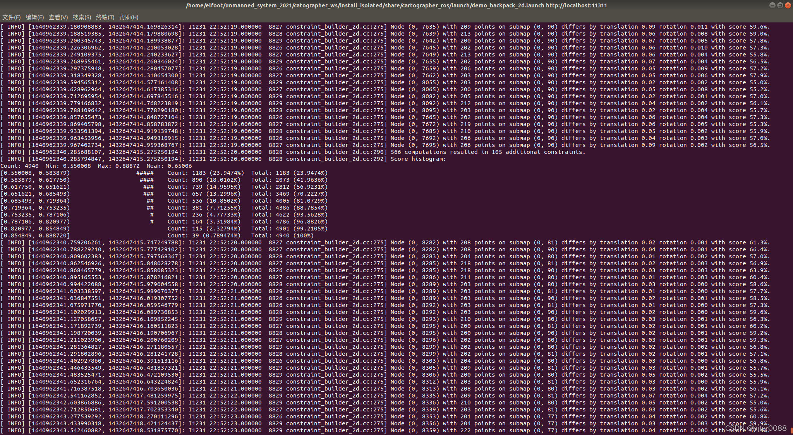Click the orange scrollbar thumb at bottom right
The height and width of the screenshot is (435, 793).
791,430
